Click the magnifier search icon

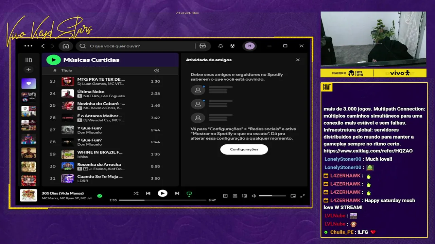(83, 46)
